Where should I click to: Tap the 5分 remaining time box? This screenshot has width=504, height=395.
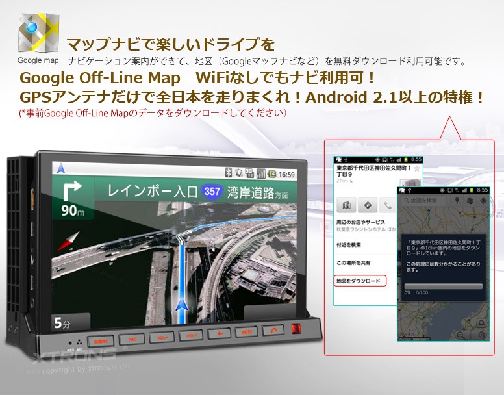[x=71, y=322]
